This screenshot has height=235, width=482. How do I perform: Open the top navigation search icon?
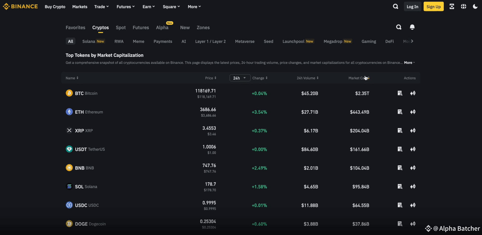coord(396,7)
